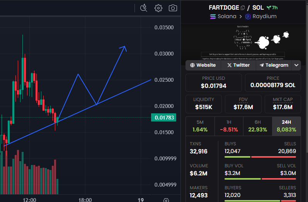Click the SELL VOL $3.0M value

point(288,173)
